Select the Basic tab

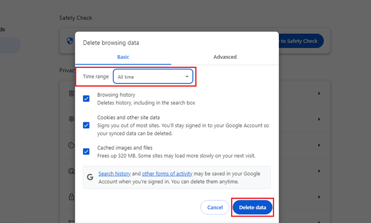pyautogui.click(x=123, y=57)
